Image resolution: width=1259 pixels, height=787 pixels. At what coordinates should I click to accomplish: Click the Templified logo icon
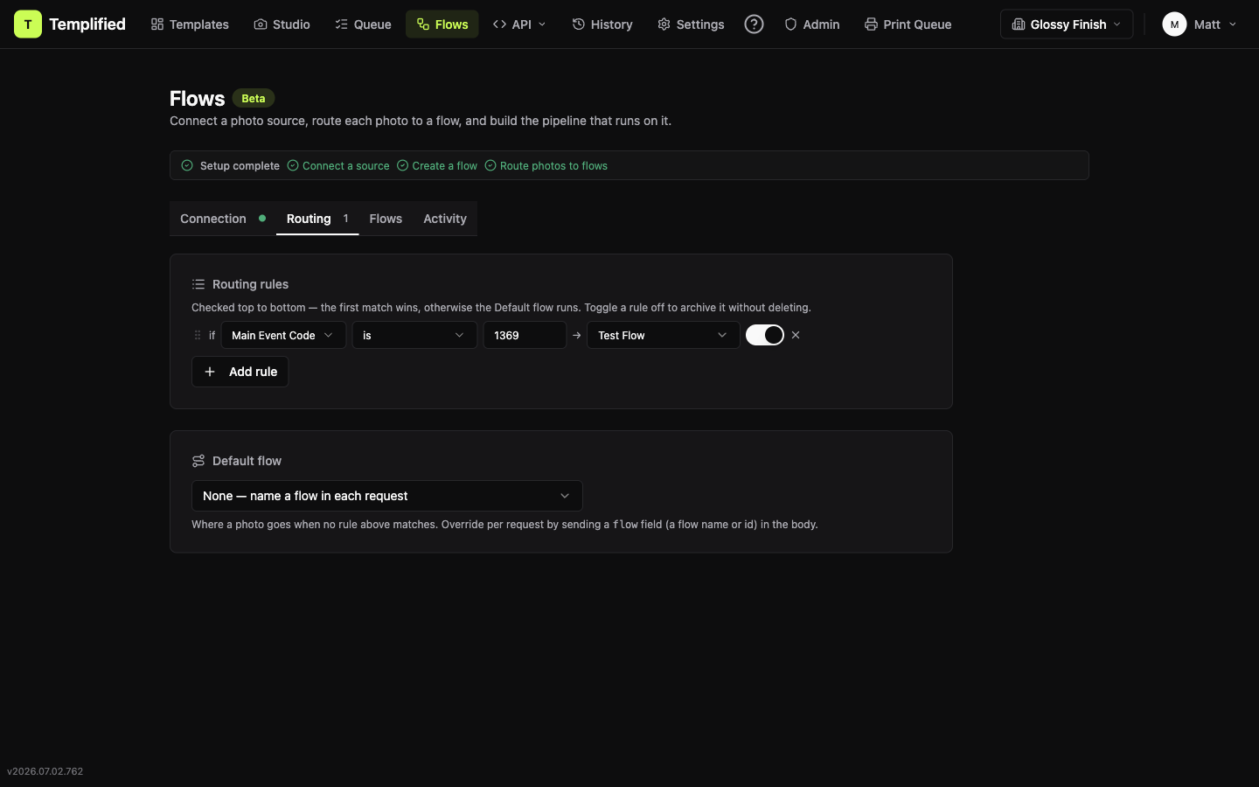28,24
